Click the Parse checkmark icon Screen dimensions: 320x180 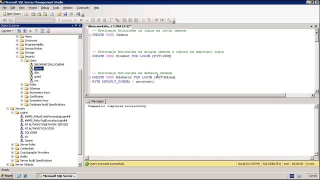coord(87,20)
